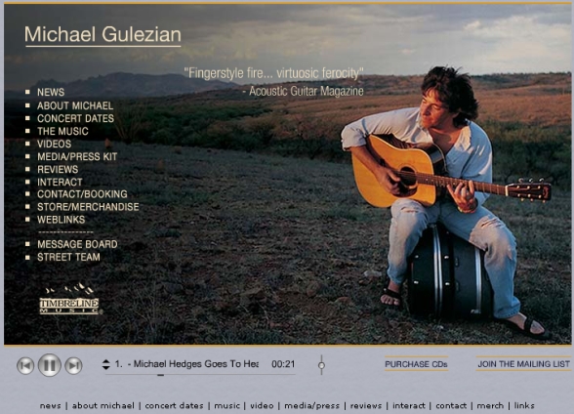Go to ABOUT MICHAEL page
The image size is (574, 414).
[75, 105]
